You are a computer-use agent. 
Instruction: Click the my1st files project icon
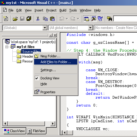click(13, 46)
